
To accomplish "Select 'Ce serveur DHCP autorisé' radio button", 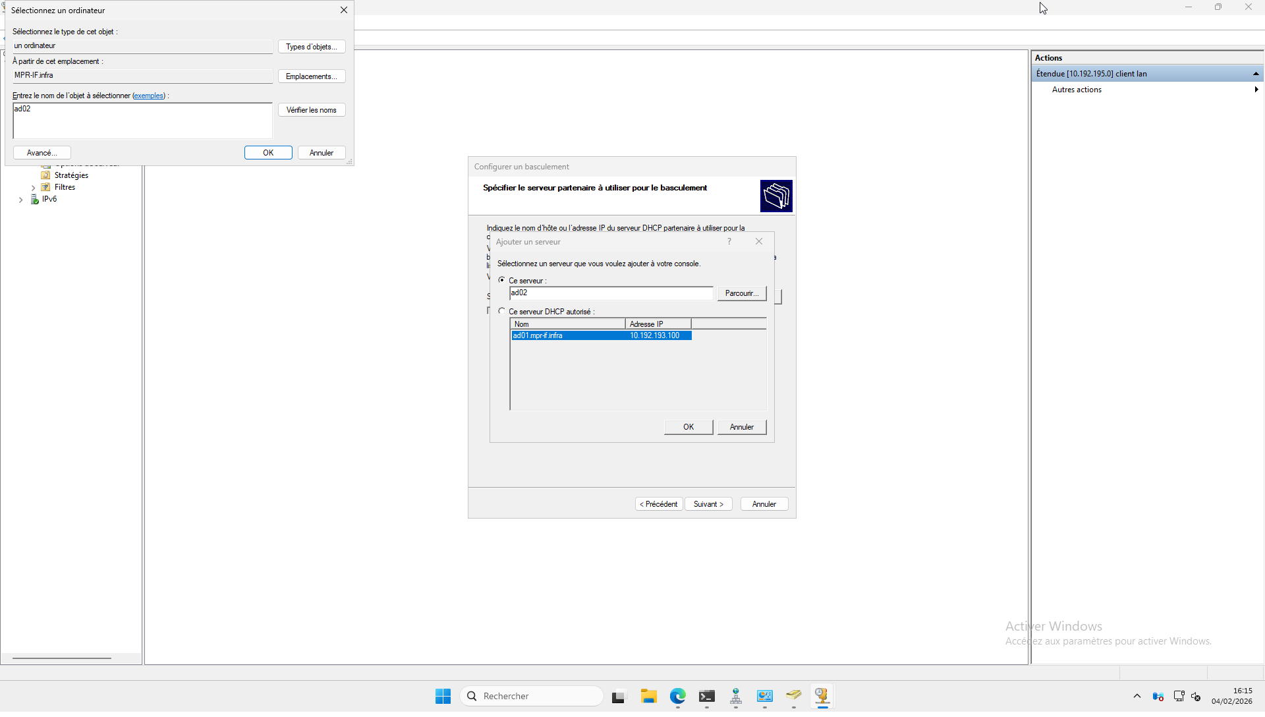I will click(x=502, y=311).
